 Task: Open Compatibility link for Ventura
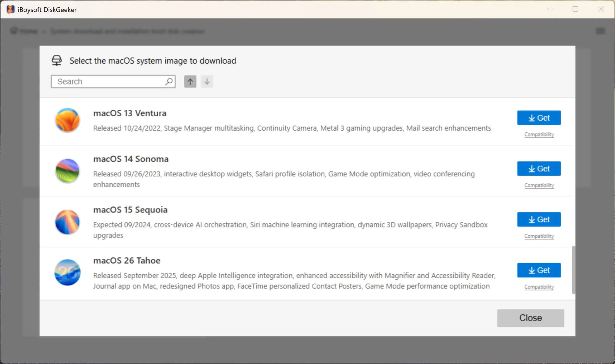(x=539, y=135)
